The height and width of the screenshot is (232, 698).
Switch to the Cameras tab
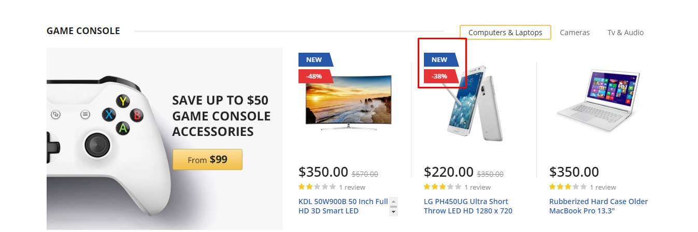click(x=575, y=33)
